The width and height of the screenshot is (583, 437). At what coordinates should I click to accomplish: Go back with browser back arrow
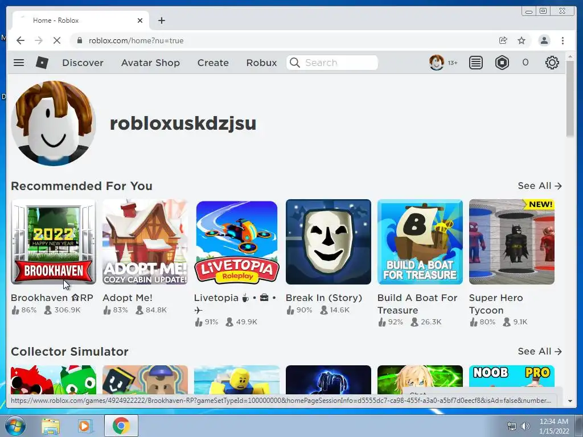pos(20,40)
